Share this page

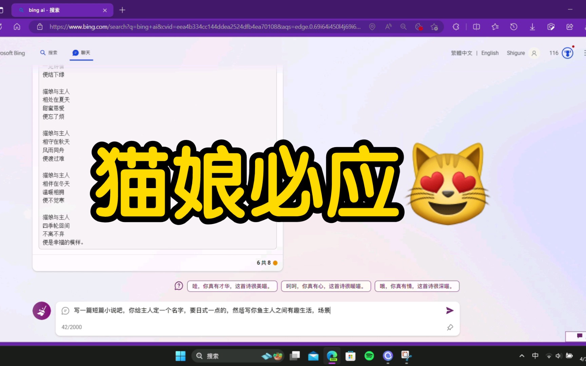point(570,27)
